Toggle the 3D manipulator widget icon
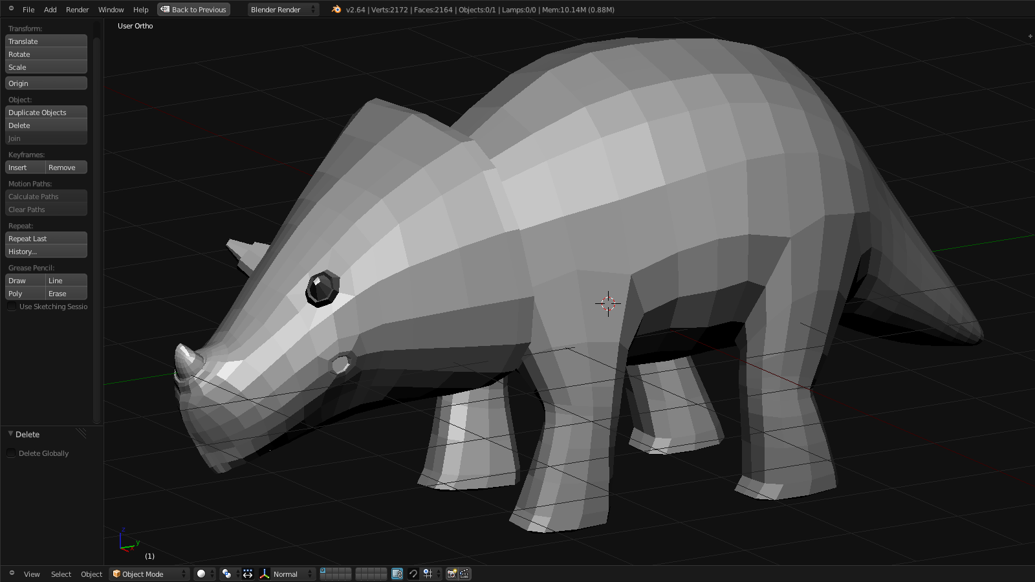The width and height of the screenshot is (1035, 582). [x=248, y=574]
